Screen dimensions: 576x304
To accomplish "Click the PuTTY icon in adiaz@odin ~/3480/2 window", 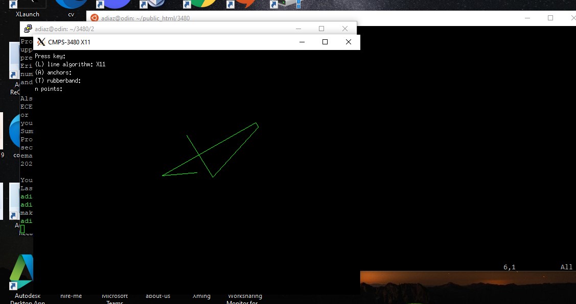I will 28,29.
